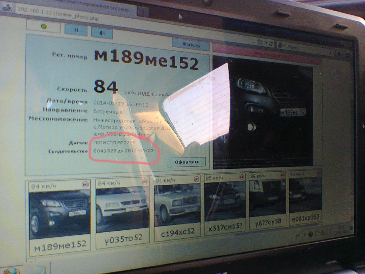Open the к517см15? vehicle thumbnail
Viewport: 365px width, 274px height.
[x=225, y=204]
